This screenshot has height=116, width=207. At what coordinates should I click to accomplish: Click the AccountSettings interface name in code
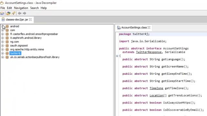coord(176,48)
